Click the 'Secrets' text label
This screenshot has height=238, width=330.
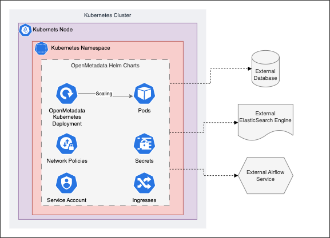[144, 161]
